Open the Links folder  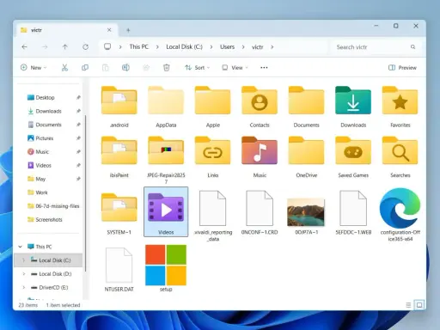click(213, 157)
